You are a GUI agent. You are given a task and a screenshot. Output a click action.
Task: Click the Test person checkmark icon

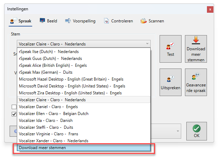170,46
